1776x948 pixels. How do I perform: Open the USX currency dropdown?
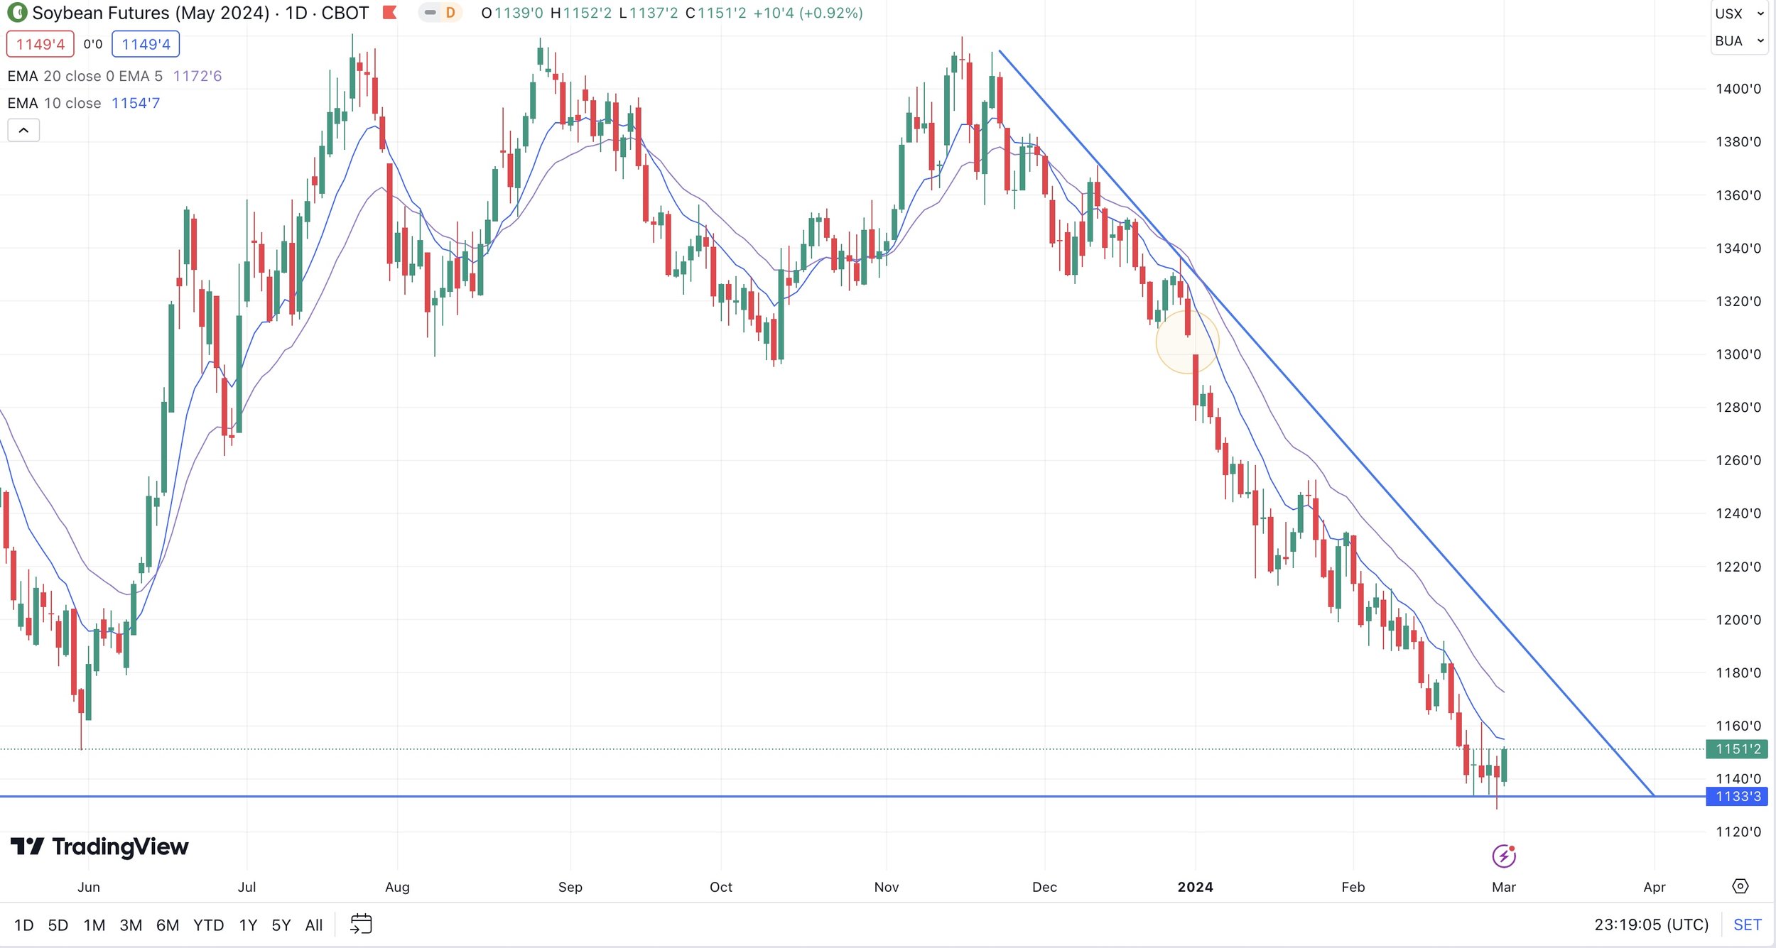[1738, 13]
